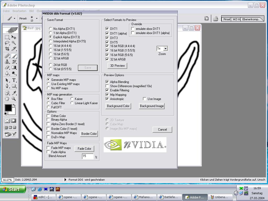Toggle Show Differences (magnified 10x)
Image resolution: width=268 pixels, height=201 pixels.
(107, 86)
